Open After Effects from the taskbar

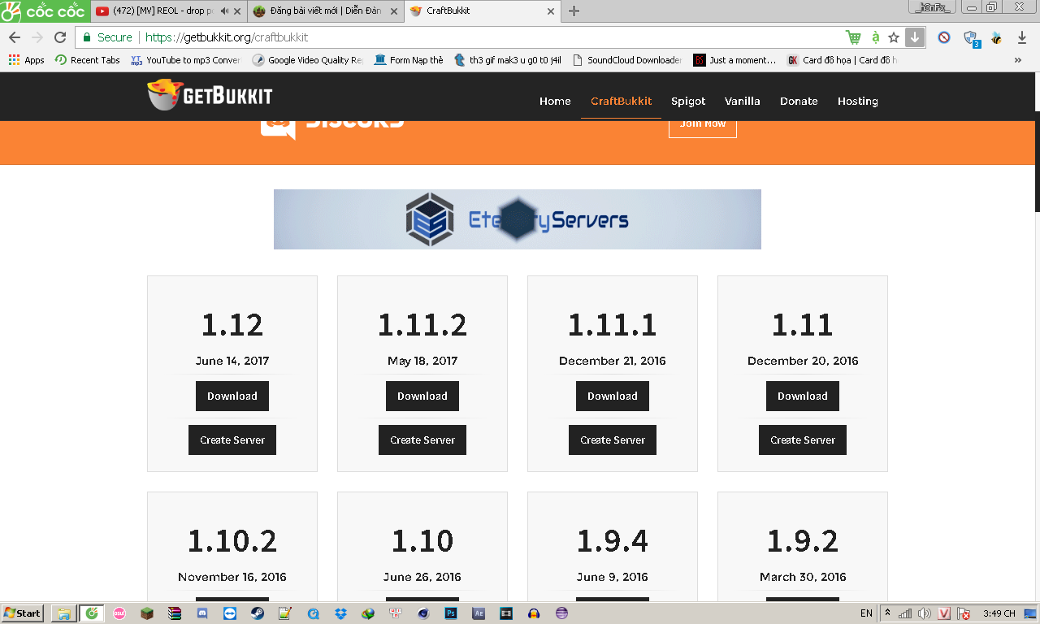479,613
